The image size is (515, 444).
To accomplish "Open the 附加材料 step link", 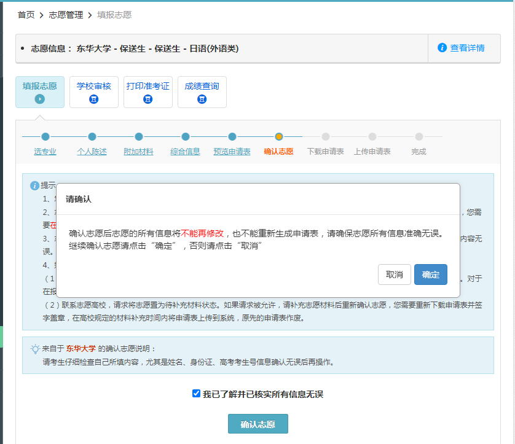I will click(138, 152).
